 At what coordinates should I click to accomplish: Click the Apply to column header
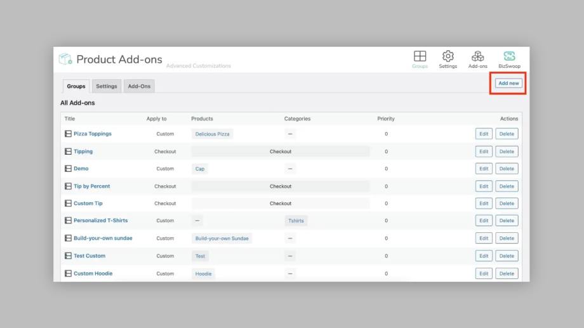[156, 119]
